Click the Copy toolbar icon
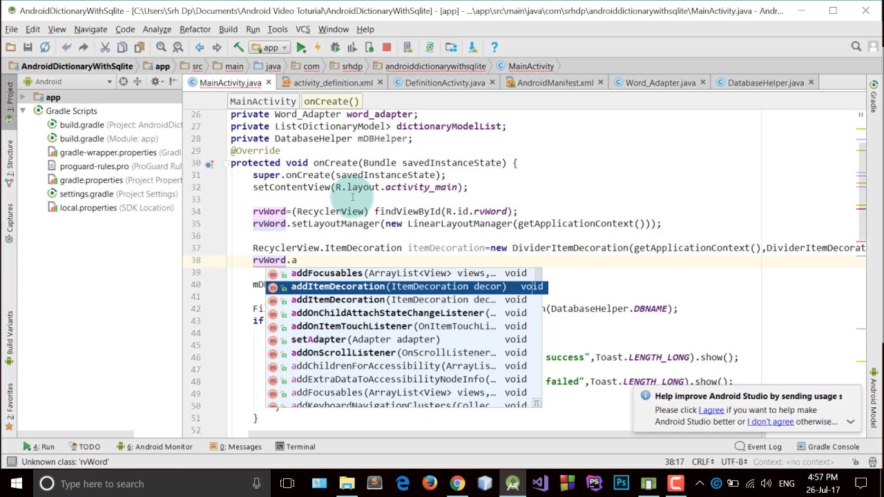 (122, 47)
